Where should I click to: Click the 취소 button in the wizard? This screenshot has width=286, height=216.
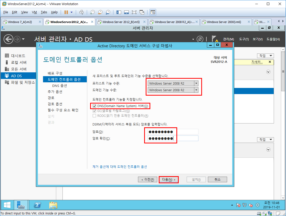coord(217,180)
